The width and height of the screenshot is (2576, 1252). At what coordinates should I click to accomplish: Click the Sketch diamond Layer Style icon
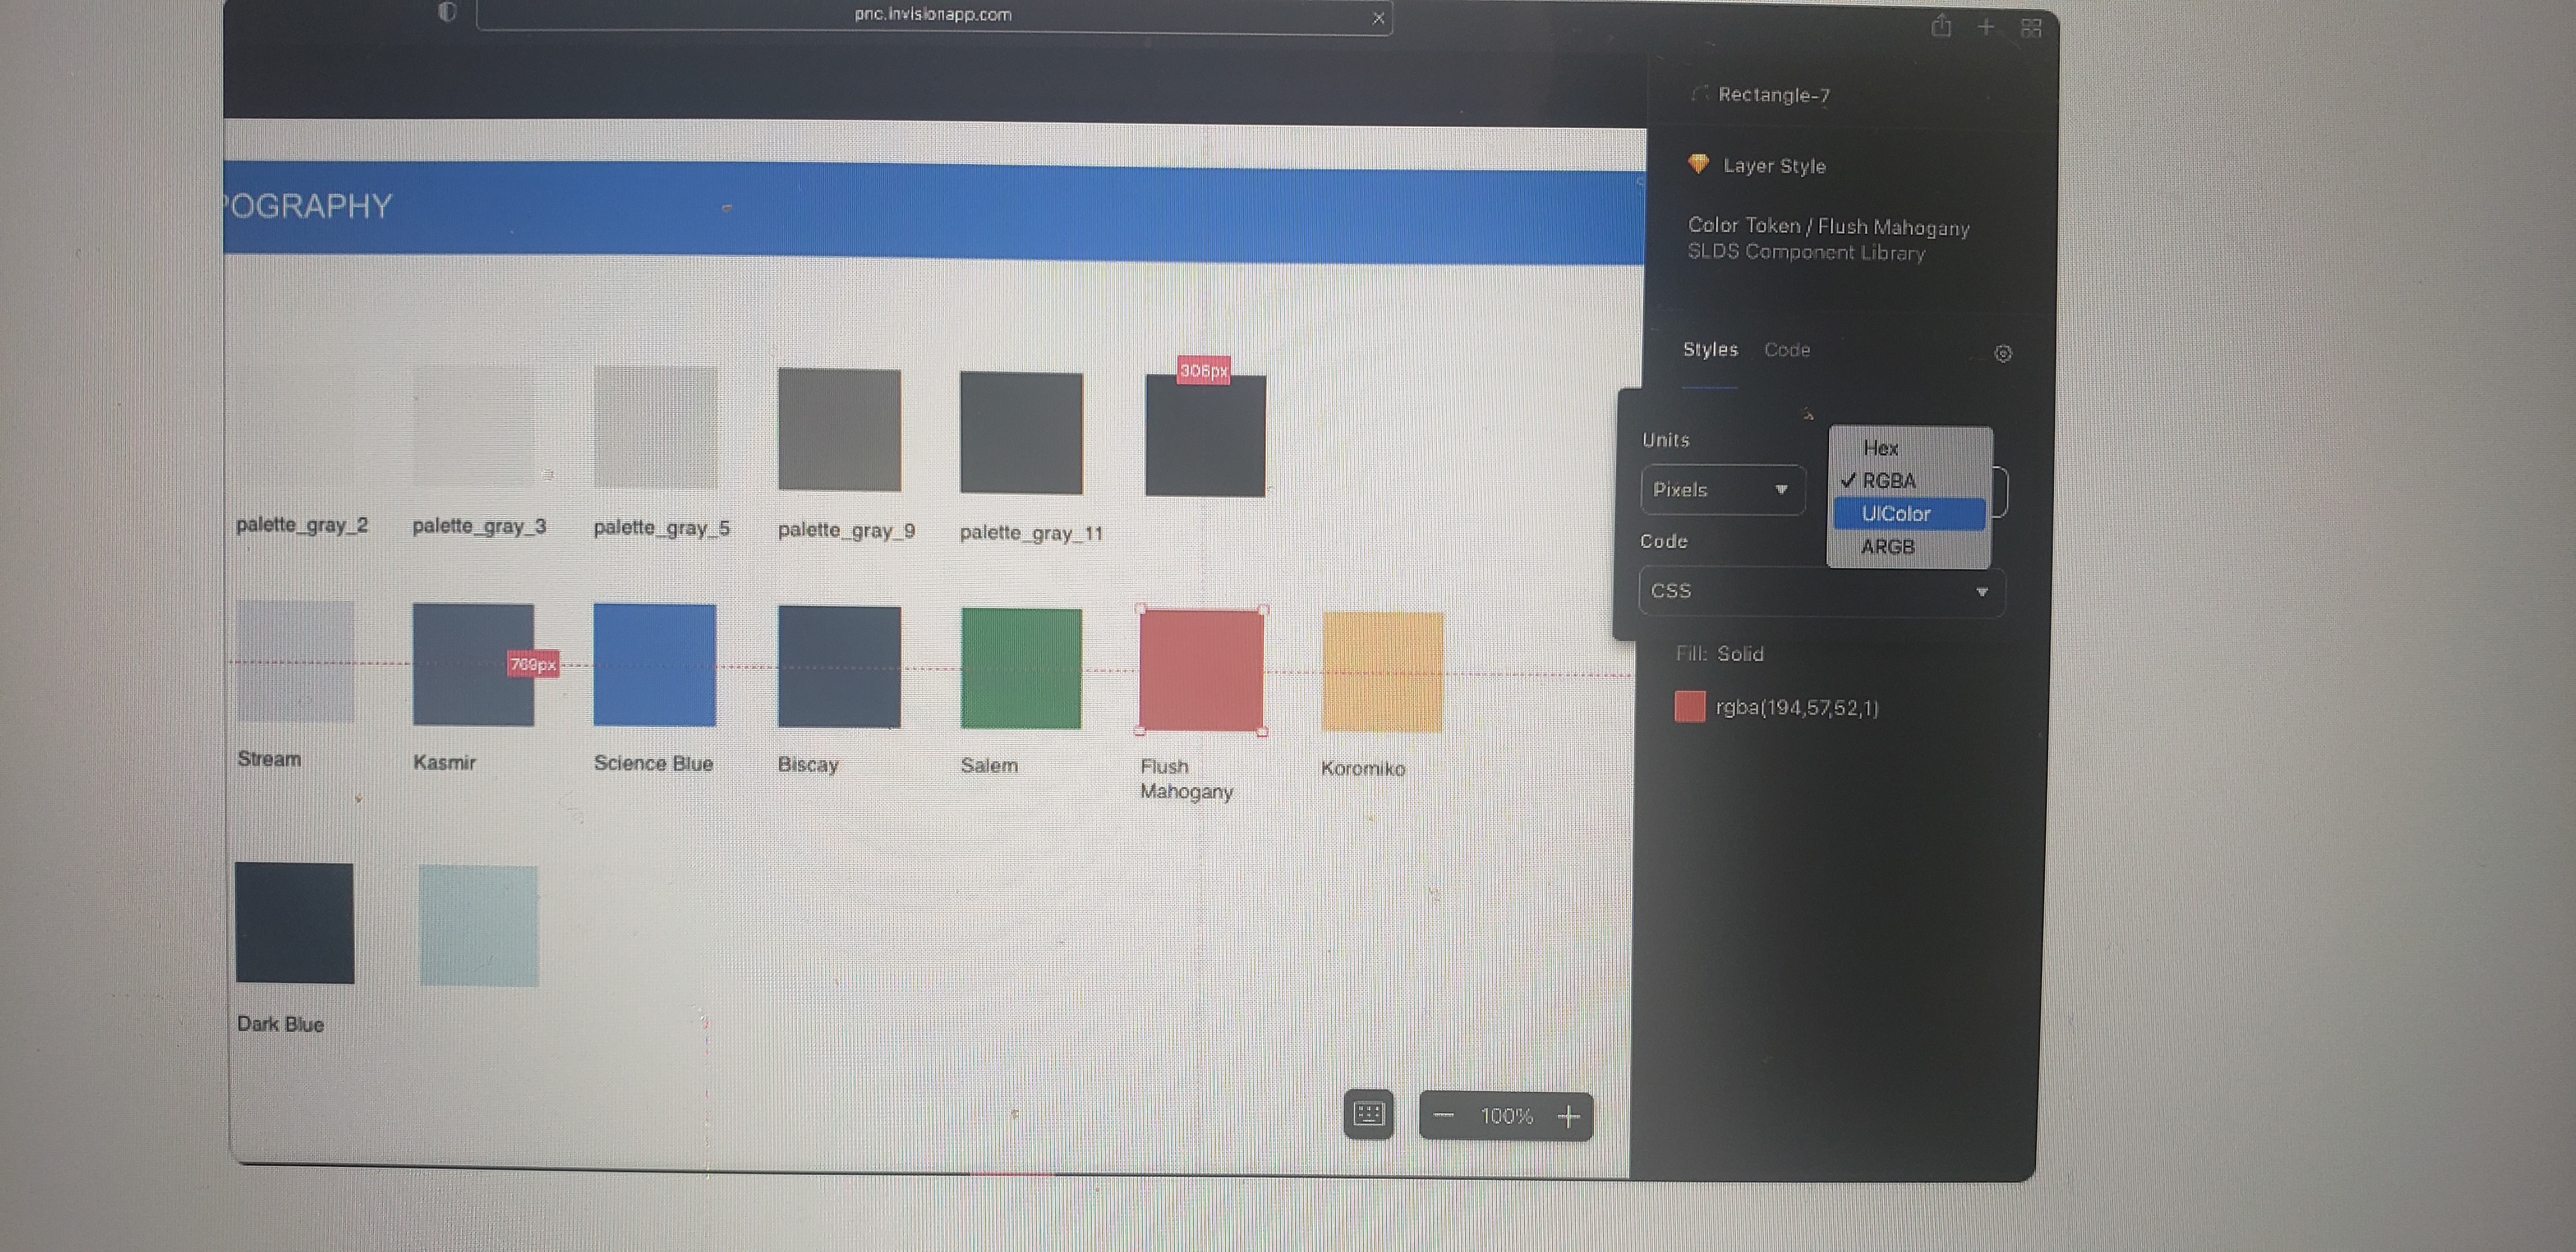click(x=1698, y=164)
